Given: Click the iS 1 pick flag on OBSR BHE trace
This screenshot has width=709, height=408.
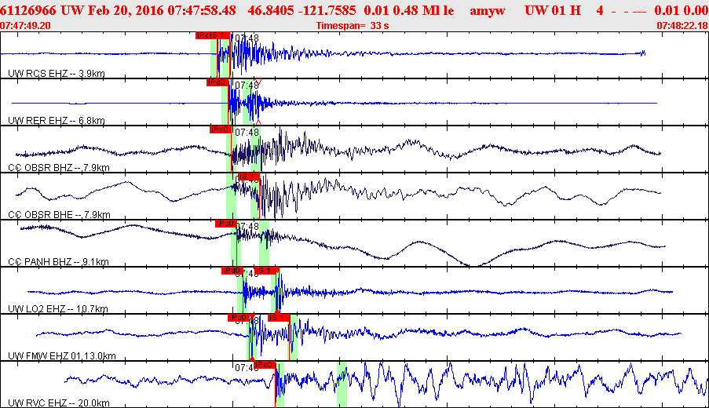Looking at the screenshot, I should point(249,177).
